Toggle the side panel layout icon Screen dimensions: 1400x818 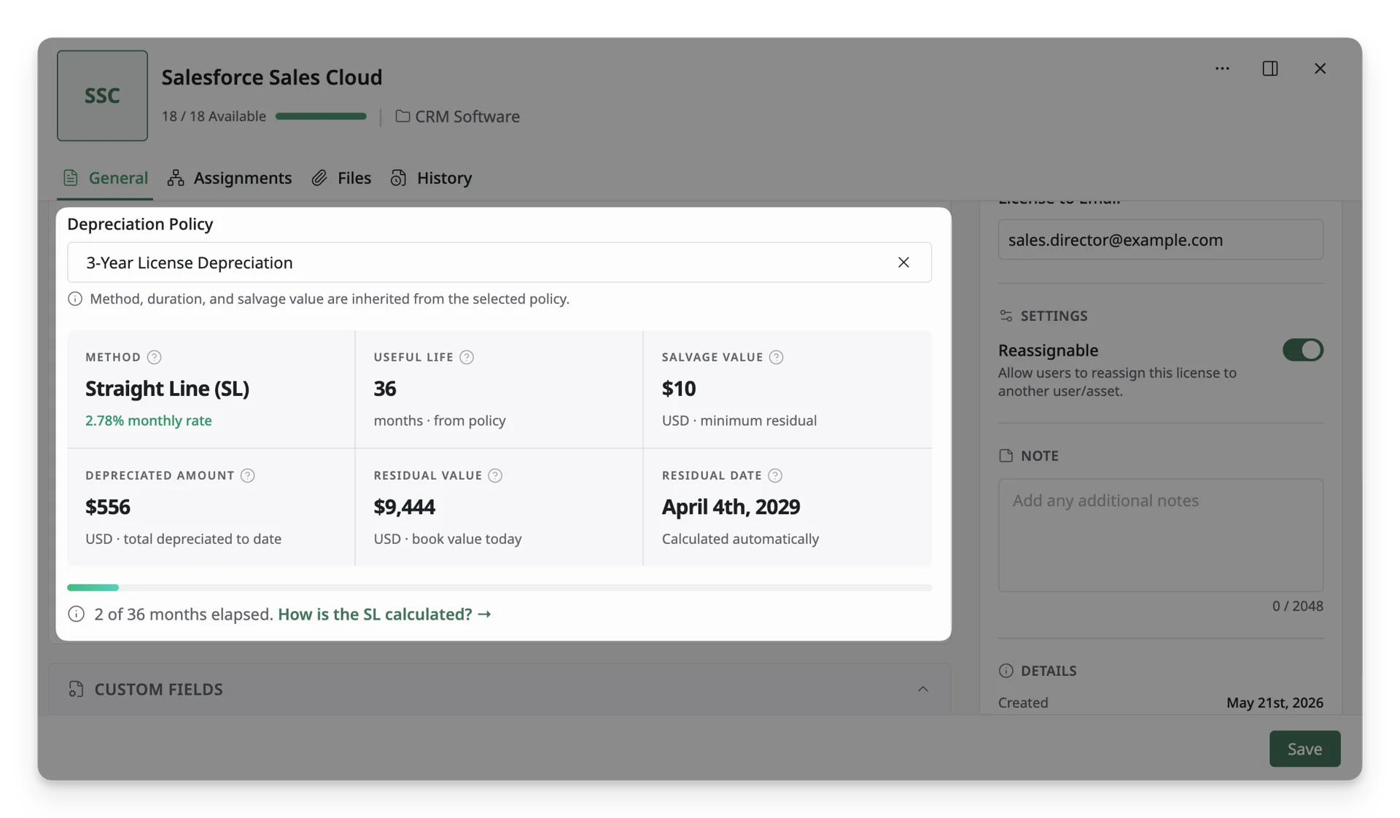pyautogui.click(x=1269, y=69)
